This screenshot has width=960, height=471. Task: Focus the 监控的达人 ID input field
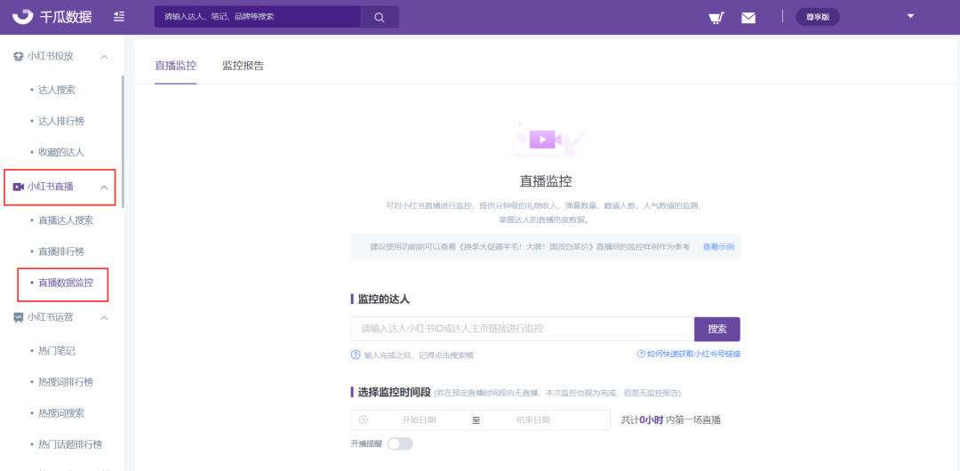[523, 329]
